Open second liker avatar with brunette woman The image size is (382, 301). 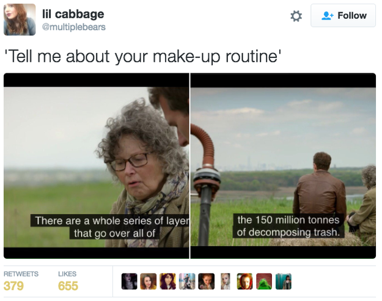click(149, 281)
